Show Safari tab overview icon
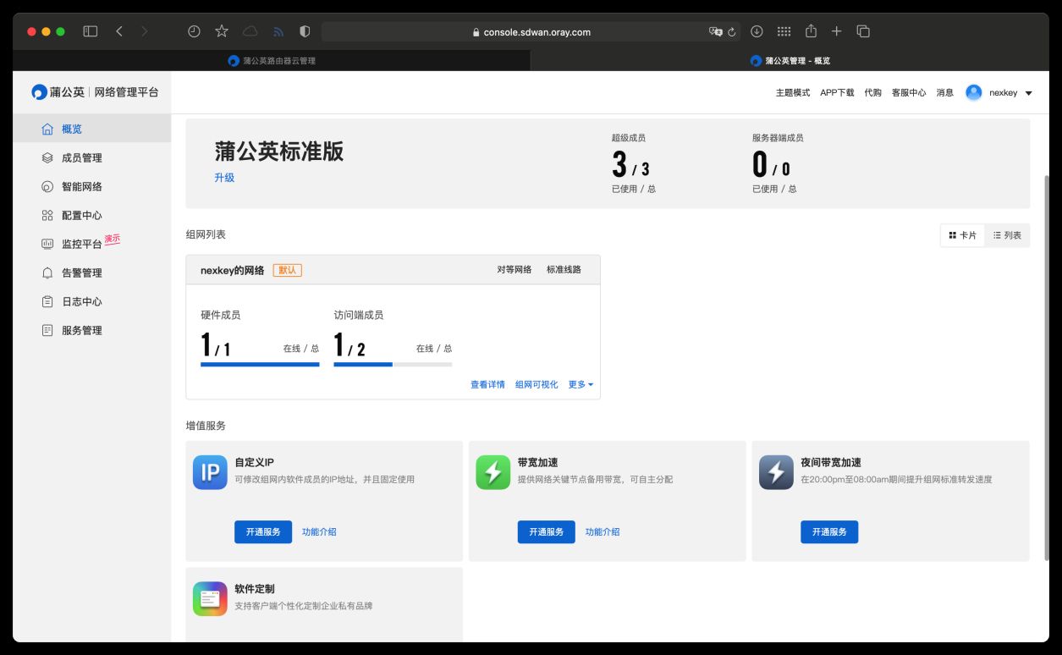 (x=863, y=31)
